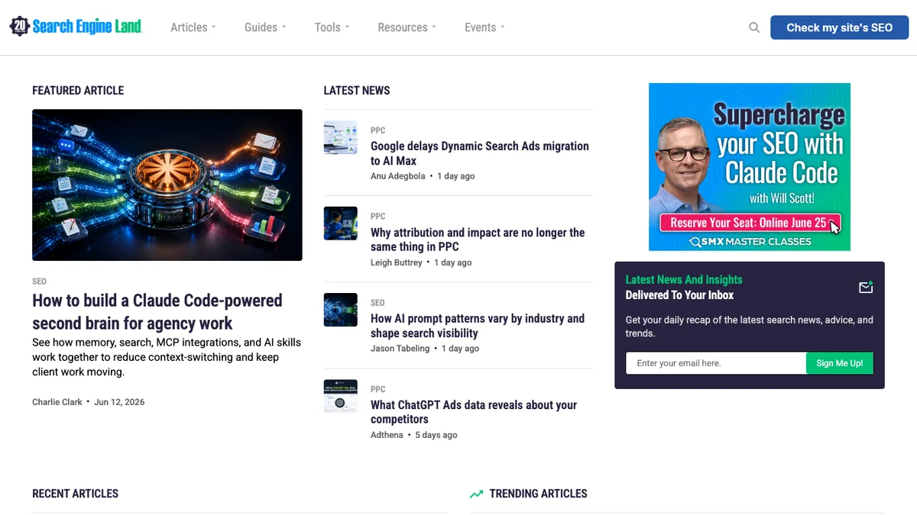
Task: Click the SMX Master Classes logo in ad
Action: pyautogui.click(x=750, y=242)
